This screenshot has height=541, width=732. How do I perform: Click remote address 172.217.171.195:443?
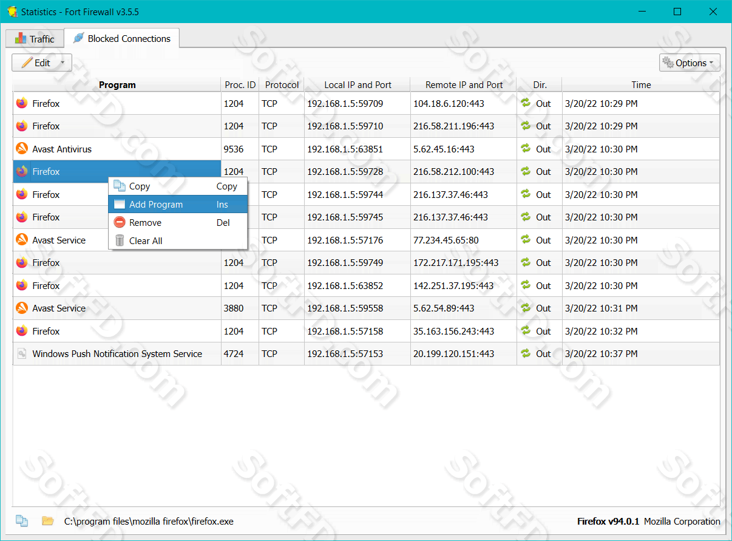(456, 263)
